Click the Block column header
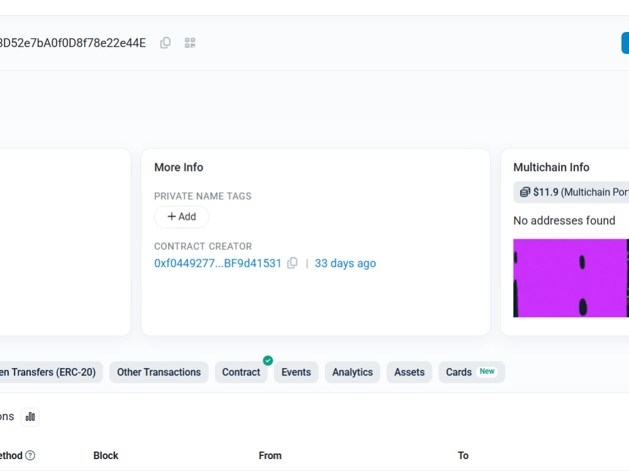This screenshot has width=629, height=471. 106,456
